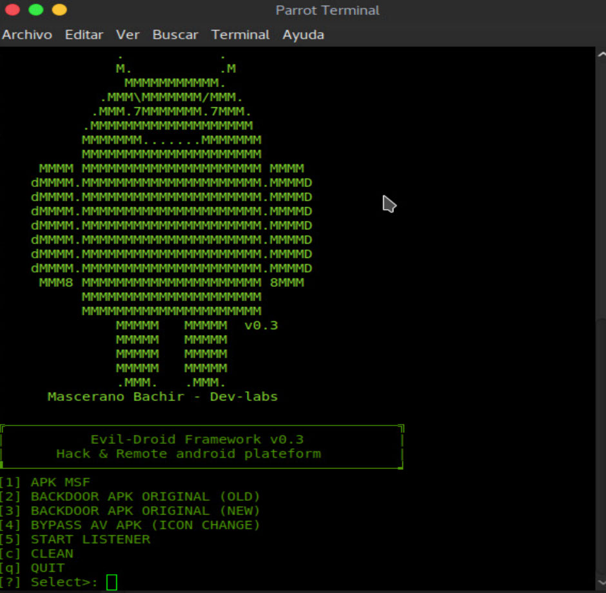Click the 'Parrot Terminal' window title
This screenshot has height=593, width=606.
(x=327, y=10)
